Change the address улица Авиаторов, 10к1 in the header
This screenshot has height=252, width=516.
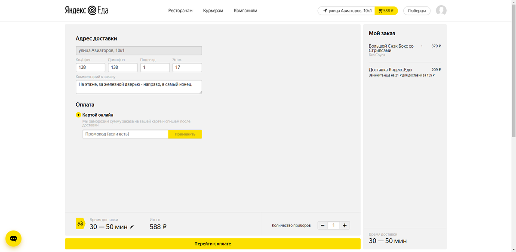347,11
